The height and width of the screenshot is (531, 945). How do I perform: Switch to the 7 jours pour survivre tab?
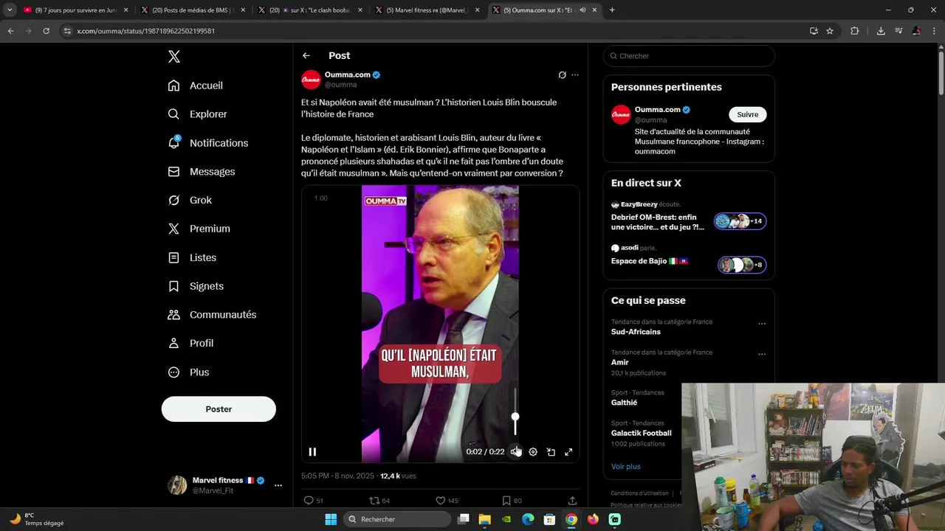74,10
